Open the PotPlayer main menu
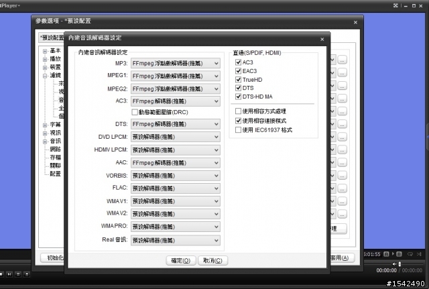Viewport: 429px width, 289px height. point(10,5)
